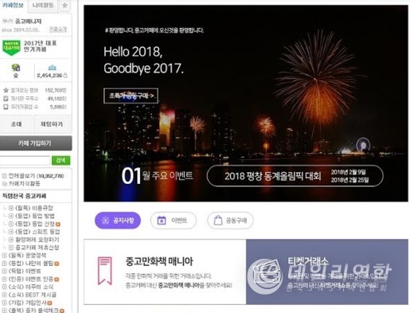Click the 카페 가입하기 join button

(36, 143)
